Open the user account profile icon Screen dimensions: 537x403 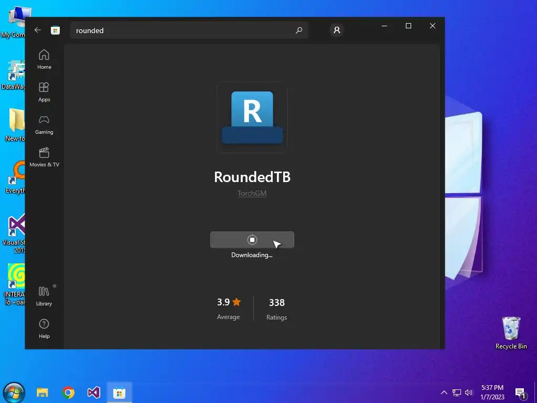pyautogui.click(x=337, y=30)
